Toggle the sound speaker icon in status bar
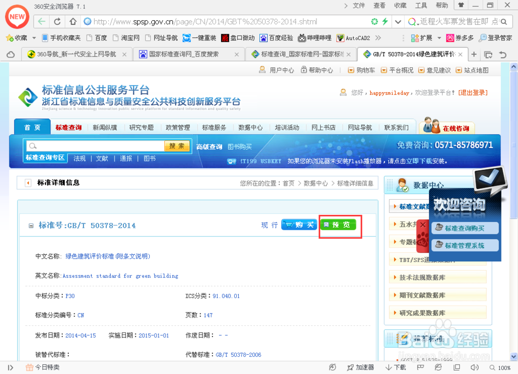 pos(474,367)
